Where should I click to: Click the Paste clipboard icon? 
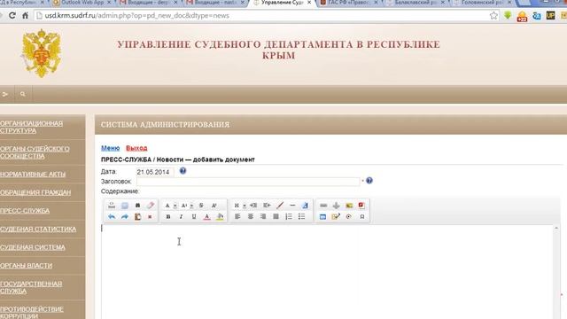coord(137,216)
